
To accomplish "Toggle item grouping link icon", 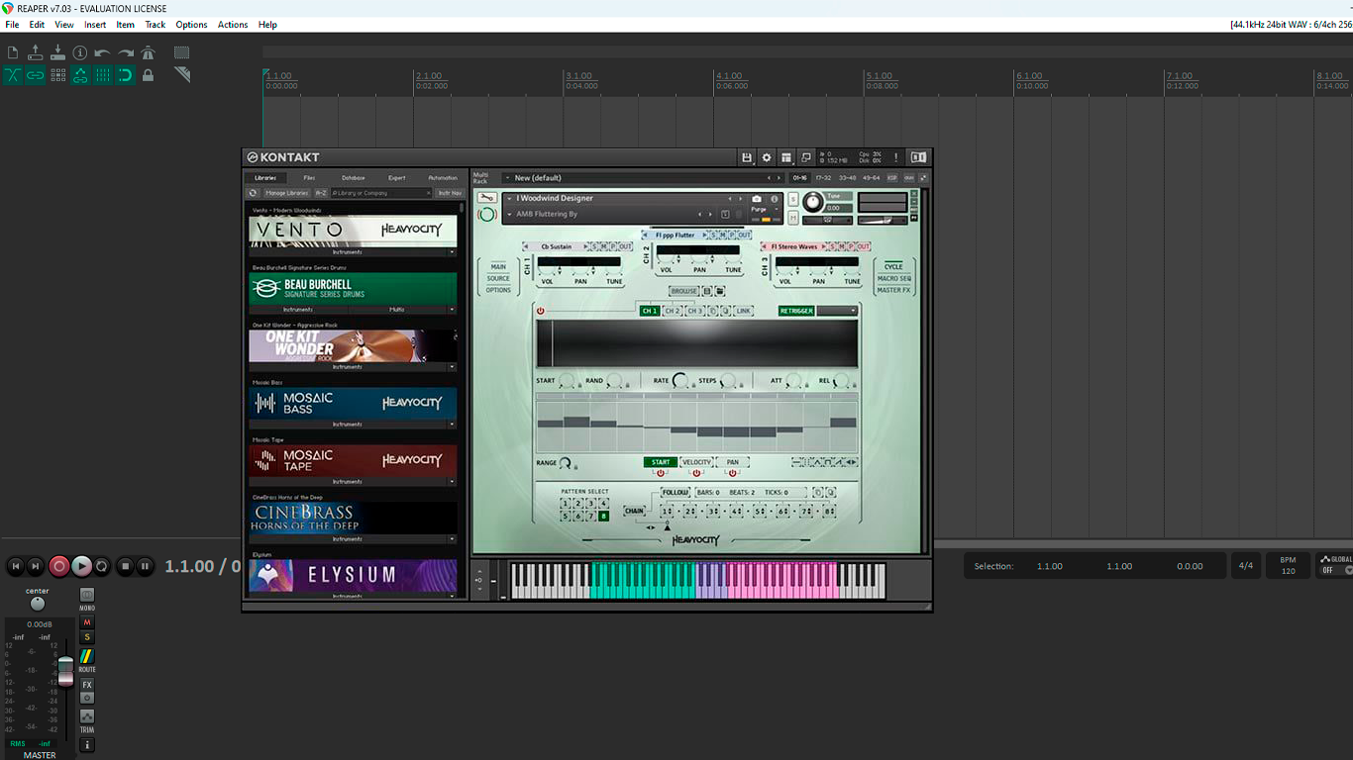I will (36, 75).
